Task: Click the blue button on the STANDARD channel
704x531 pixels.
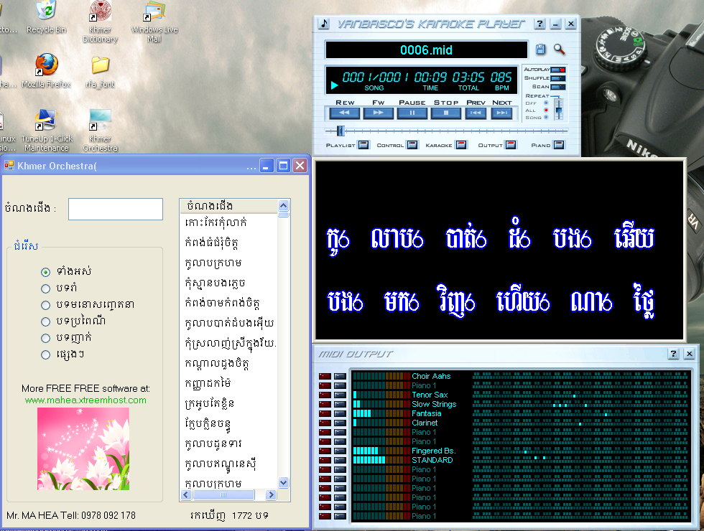Action: pyautogui.click(x=340, y=460)
